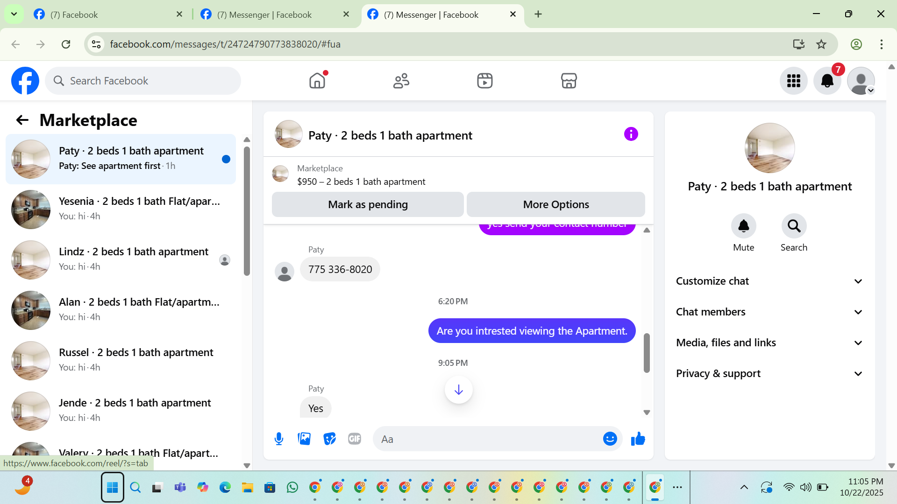Expand Media, files and links section
This screenshot has height=504, width=897.
point(769,343)
